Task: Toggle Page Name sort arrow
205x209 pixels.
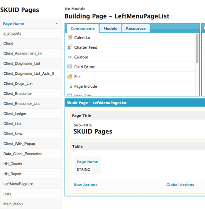Action: [56, 24]
